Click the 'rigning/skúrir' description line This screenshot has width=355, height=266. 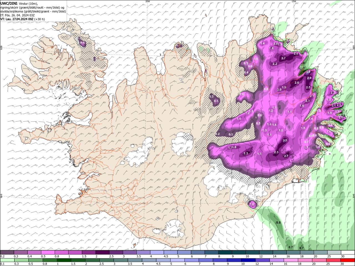(x=32, y=7)
